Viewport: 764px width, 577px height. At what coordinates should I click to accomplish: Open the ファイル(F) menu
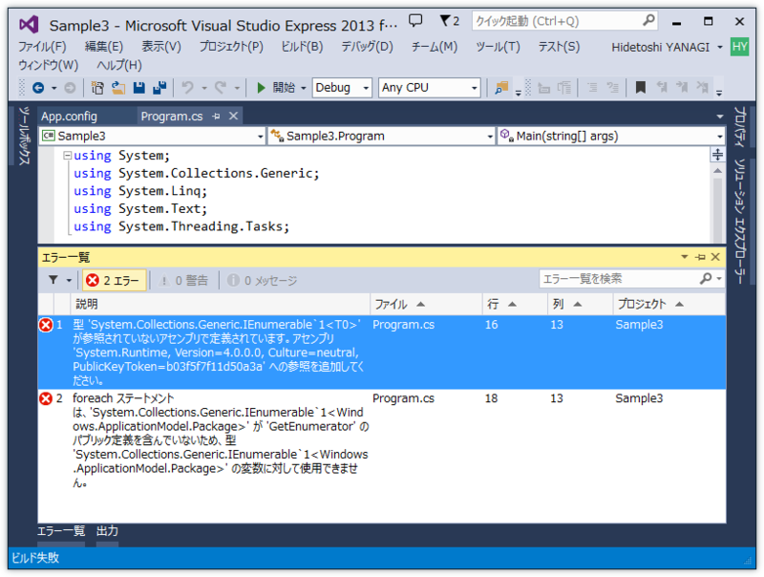pos(42,47)
